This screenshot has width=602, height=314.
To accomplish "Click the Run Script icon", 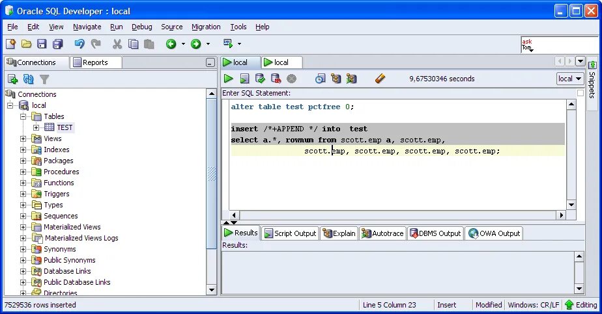I will tap(244, 79).
